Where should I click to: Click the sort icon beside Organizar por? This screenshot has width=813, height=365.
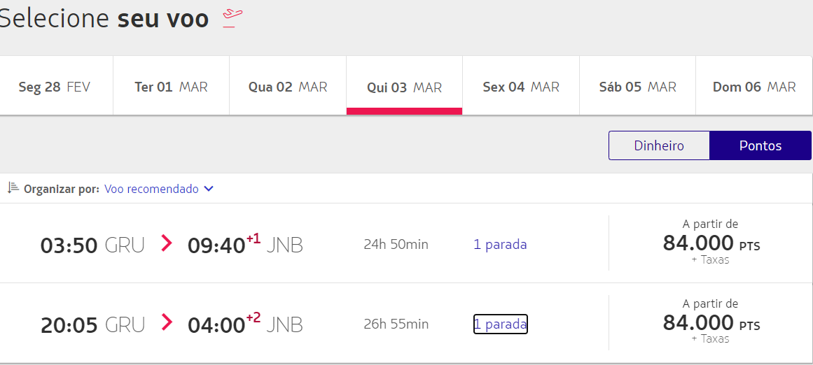pyautogui.click(x=13, y=188)
